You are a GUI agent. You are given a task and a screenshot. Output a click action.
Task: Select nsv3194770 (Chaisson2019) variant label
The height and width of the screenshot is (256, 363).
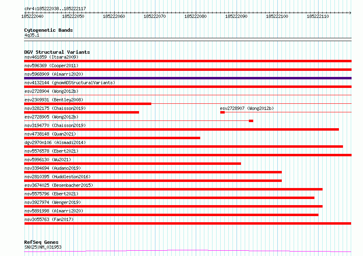[55, 125]
